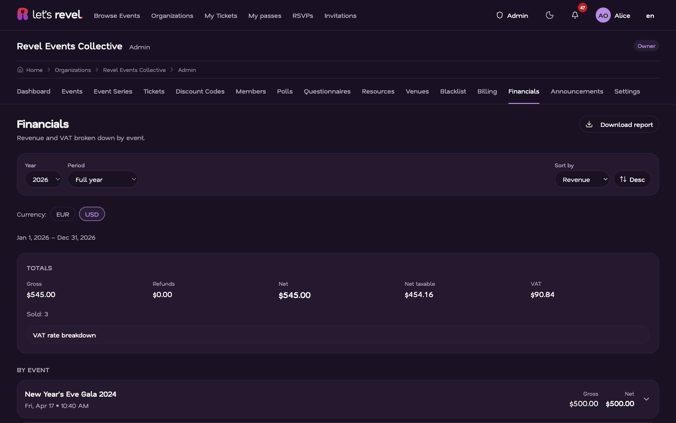The height and width of the screenshot is (423, 676).
Task: Click the Home breadcrumb icon
Action: 20,70
